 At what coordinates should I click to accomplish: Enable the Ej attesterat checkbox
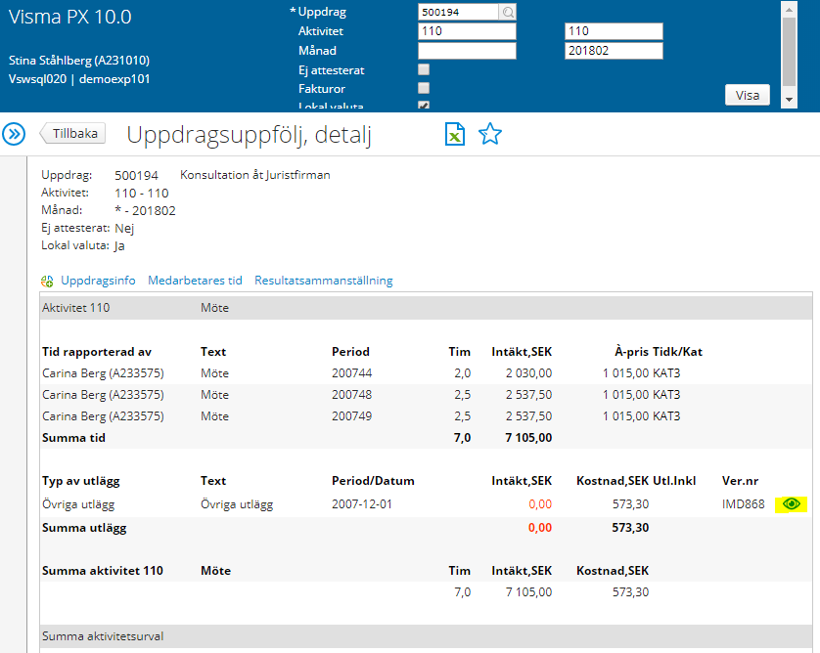coord(424,70)
